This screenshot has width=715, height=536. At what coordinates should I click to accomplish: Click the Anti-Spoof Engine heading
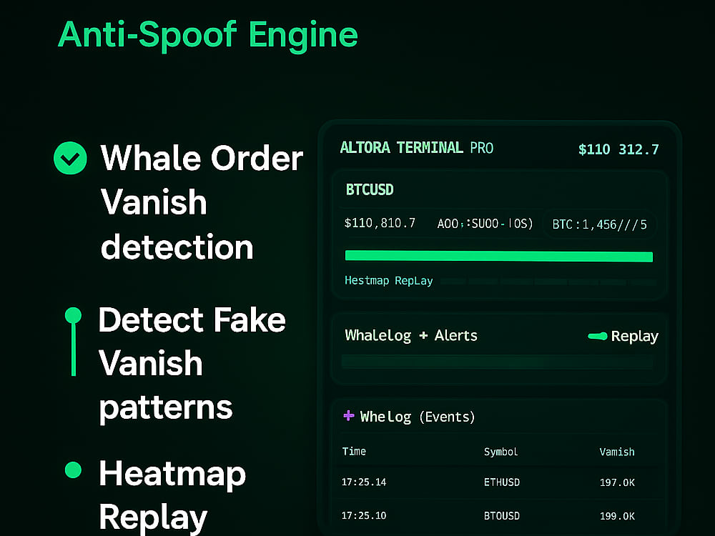point(208,36)
